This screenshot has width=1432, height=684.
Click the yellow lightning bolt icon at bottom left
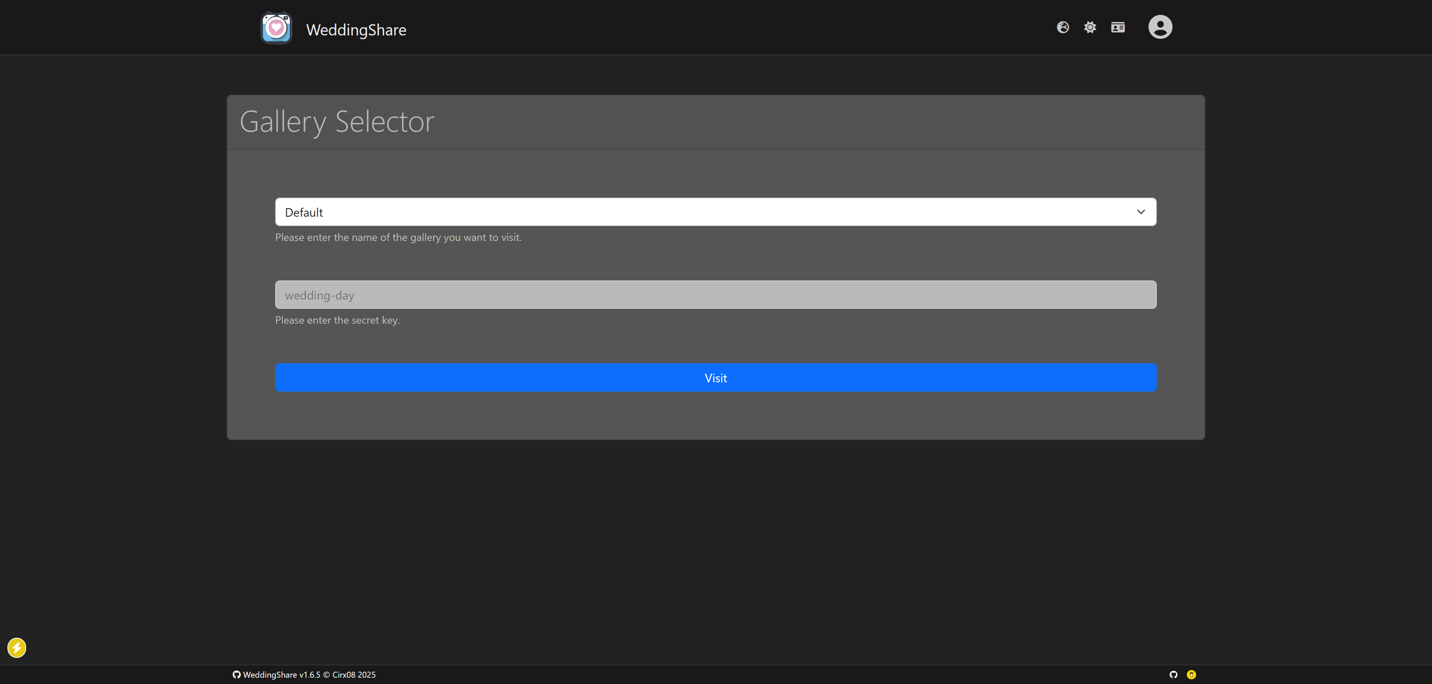pyautogui.click(x=17, y=647)
